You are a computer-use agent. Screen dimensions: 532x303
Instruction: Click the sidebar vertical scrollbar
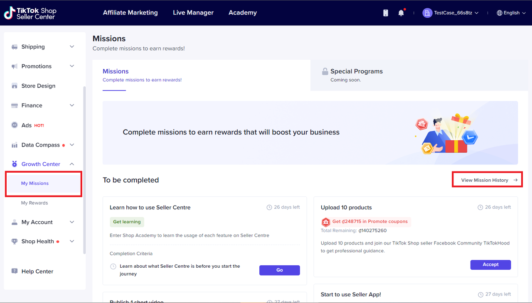click(84, 170)
